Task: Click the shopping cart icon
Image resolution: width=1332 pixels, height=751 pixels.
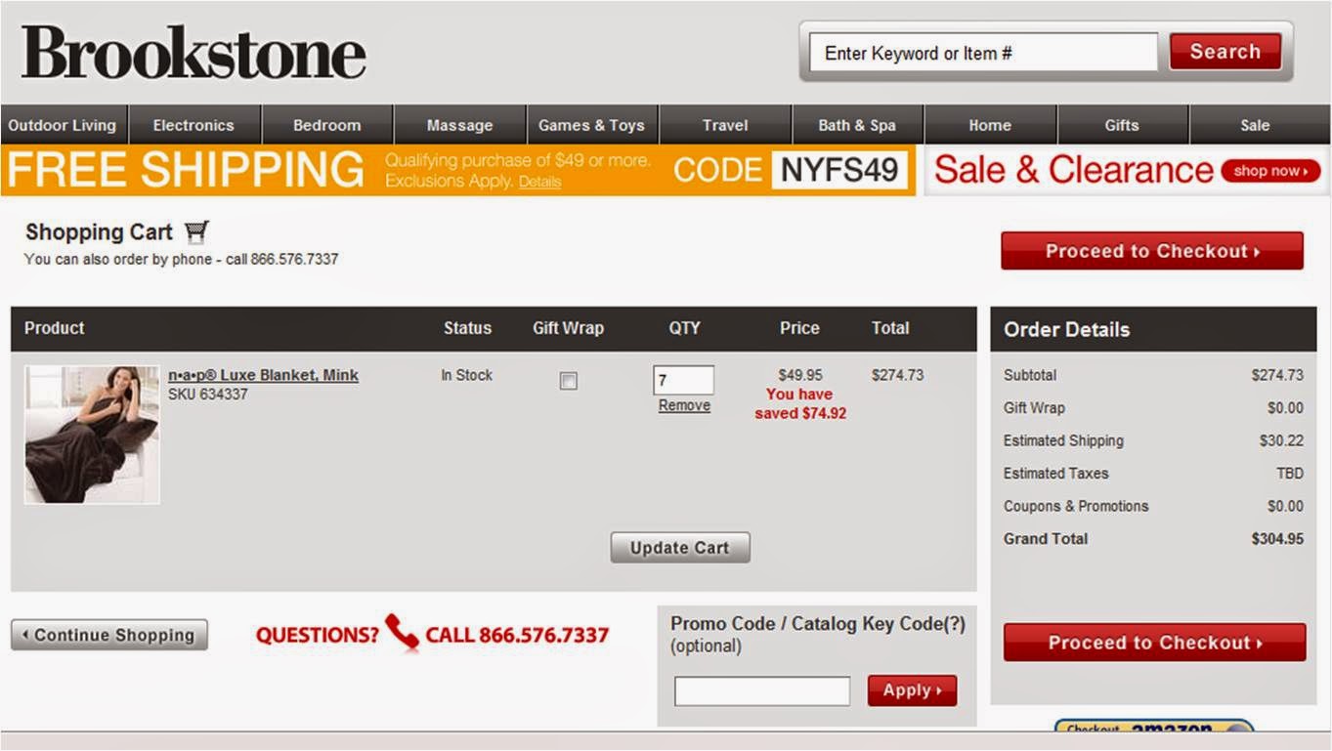Action: pos(196,232)
